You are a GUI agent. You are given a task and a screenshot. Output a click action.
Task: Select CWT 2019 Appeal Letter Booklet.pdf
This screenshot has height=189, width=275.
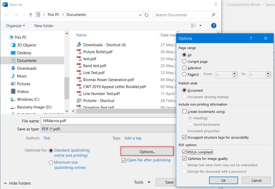tap(114, 87)
